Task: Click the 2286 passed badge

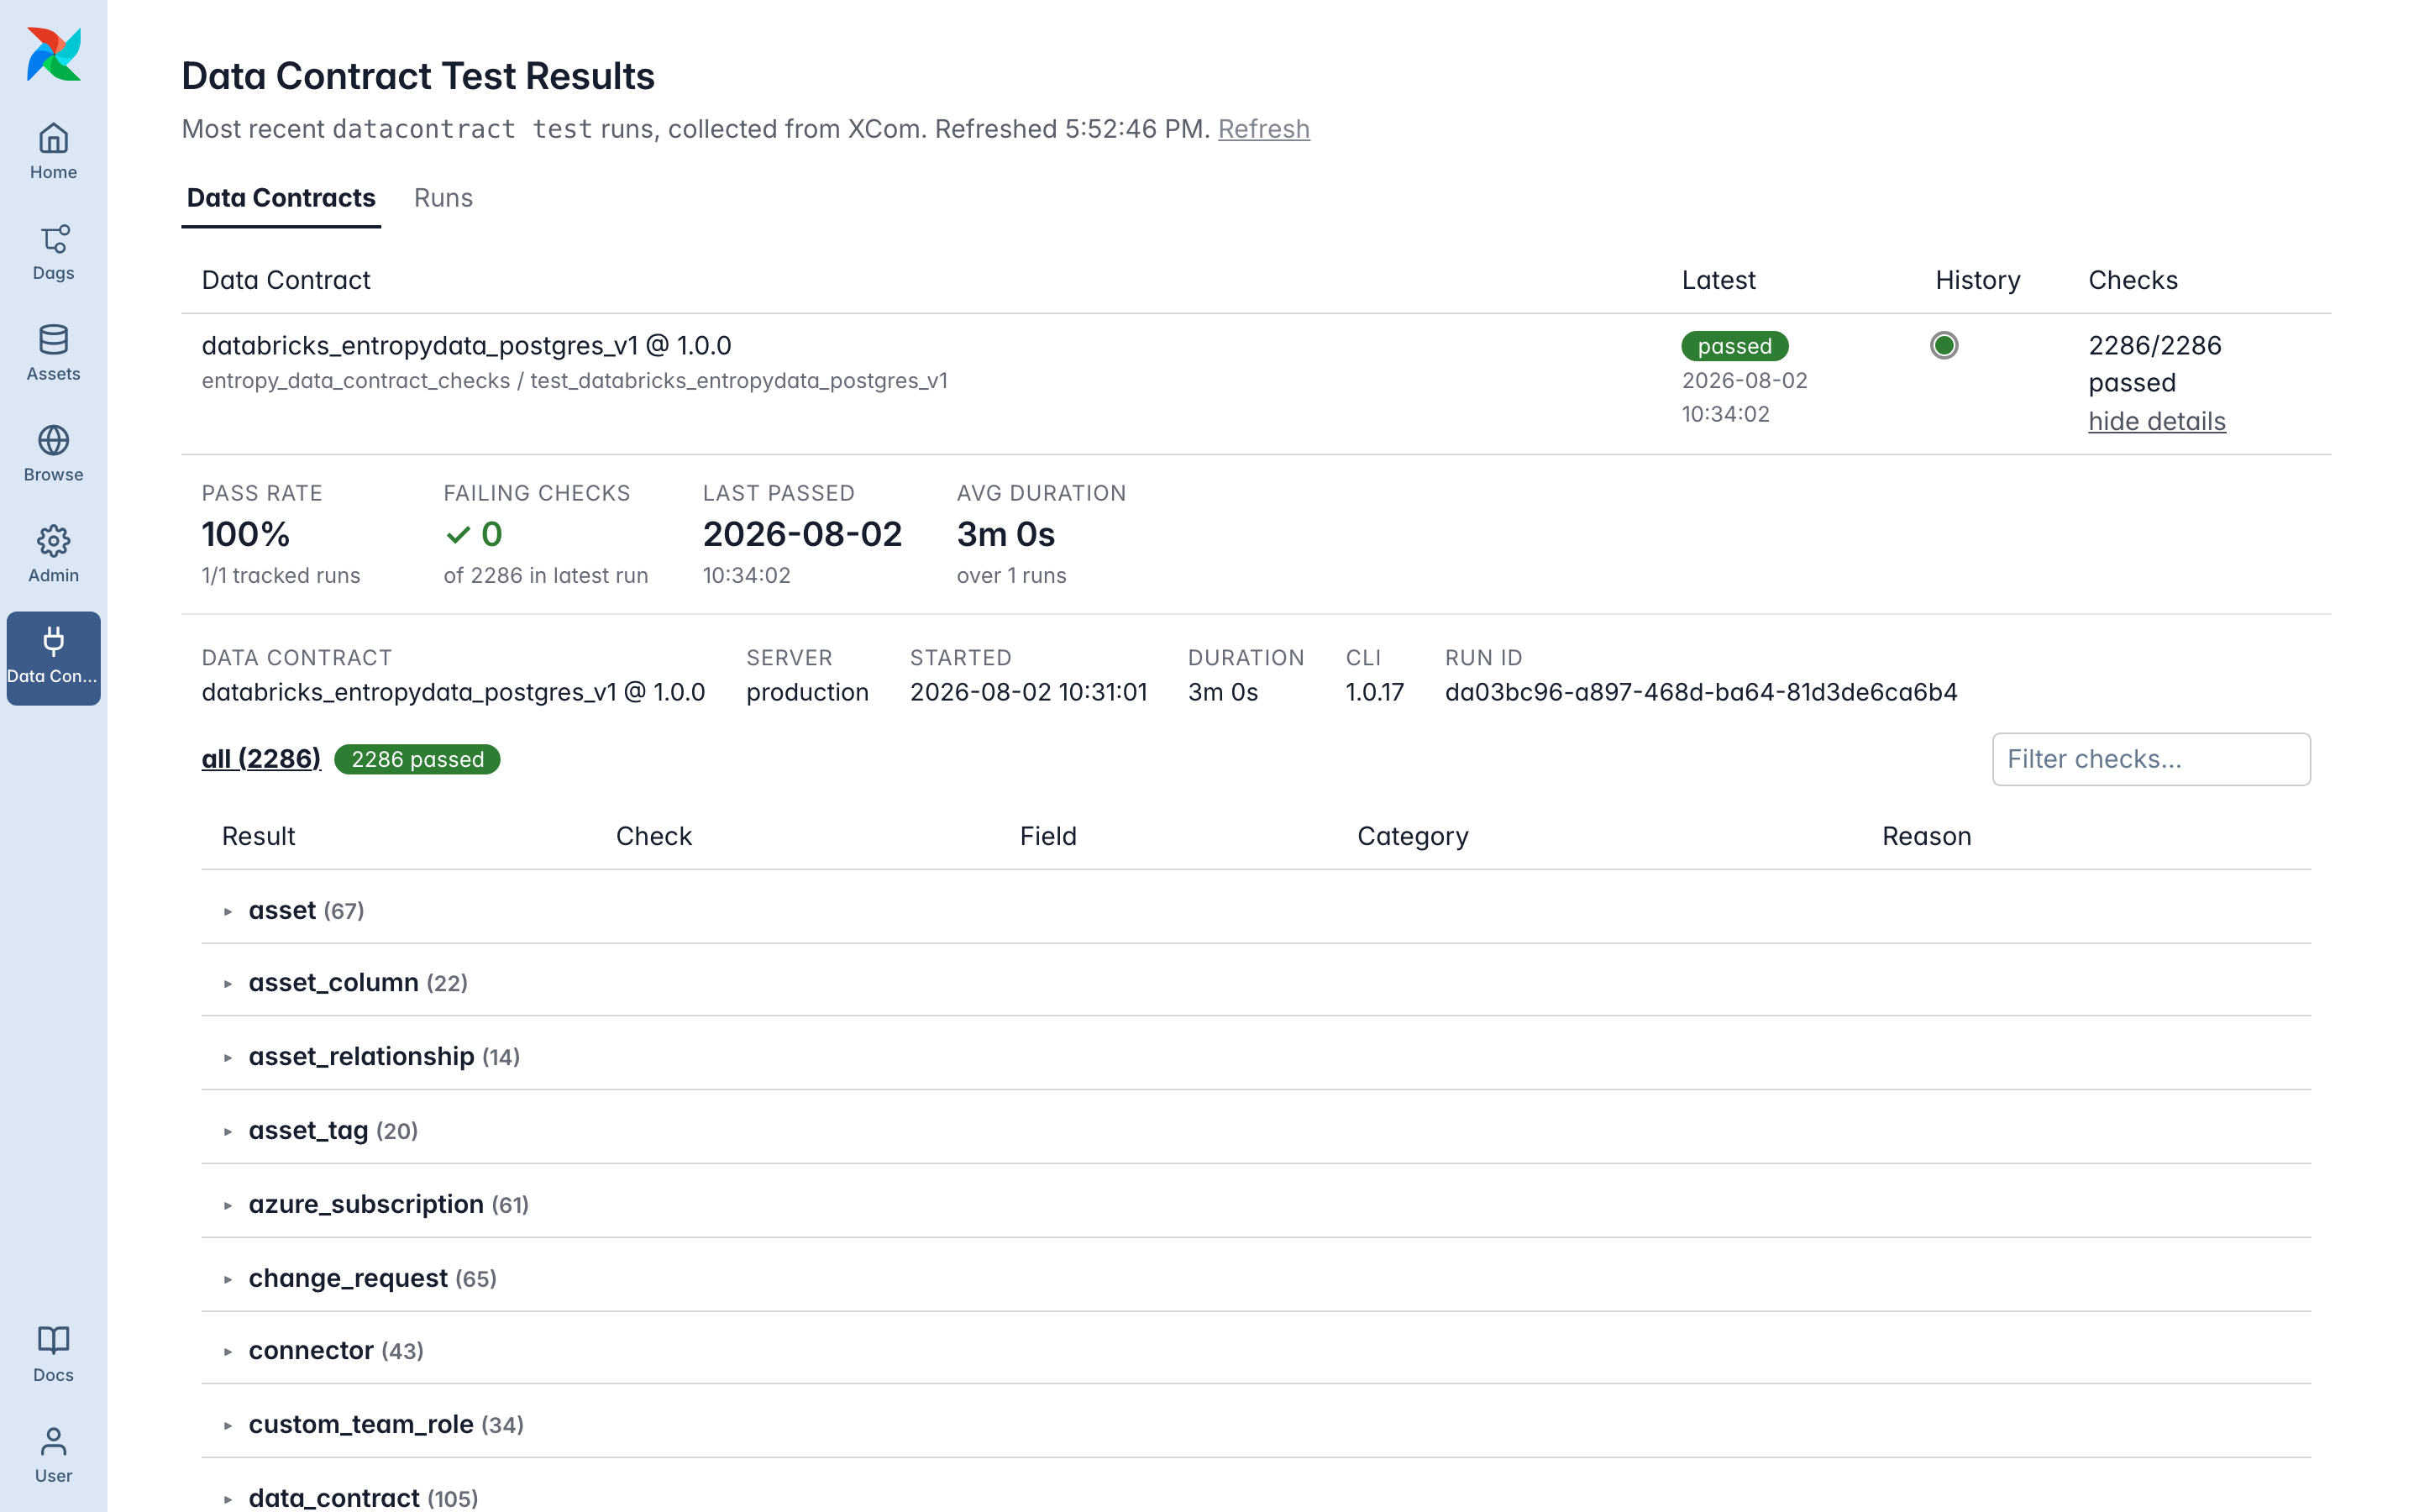Action: pos(417,759)
